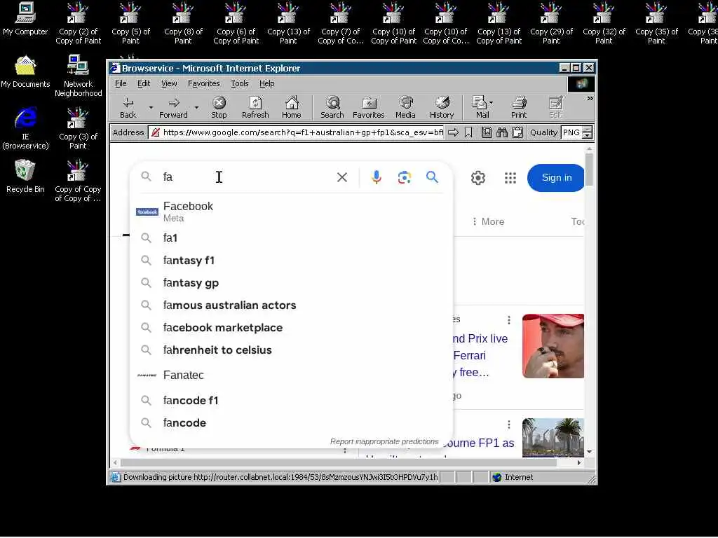Image resolution: width=718 pixels, height=538 pixels.
Task: Click the Mail toolbar icon
Action: (x=480, y=107)
